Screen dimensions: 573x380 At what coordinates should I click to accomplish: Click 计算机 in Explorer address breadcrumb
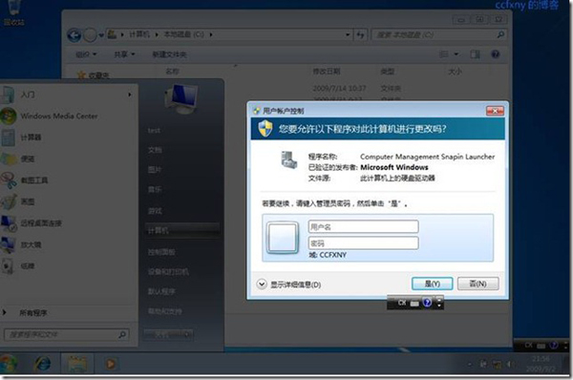(x=139, y=34)
